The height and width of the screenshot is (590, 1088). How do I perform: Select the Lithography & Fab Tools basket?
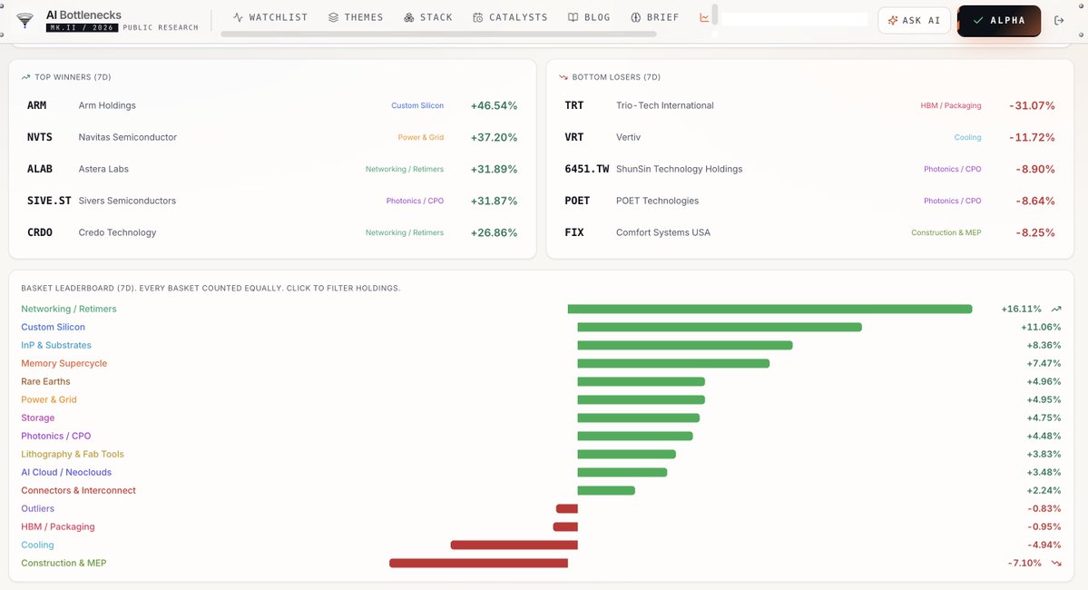(x=73, y=454)
